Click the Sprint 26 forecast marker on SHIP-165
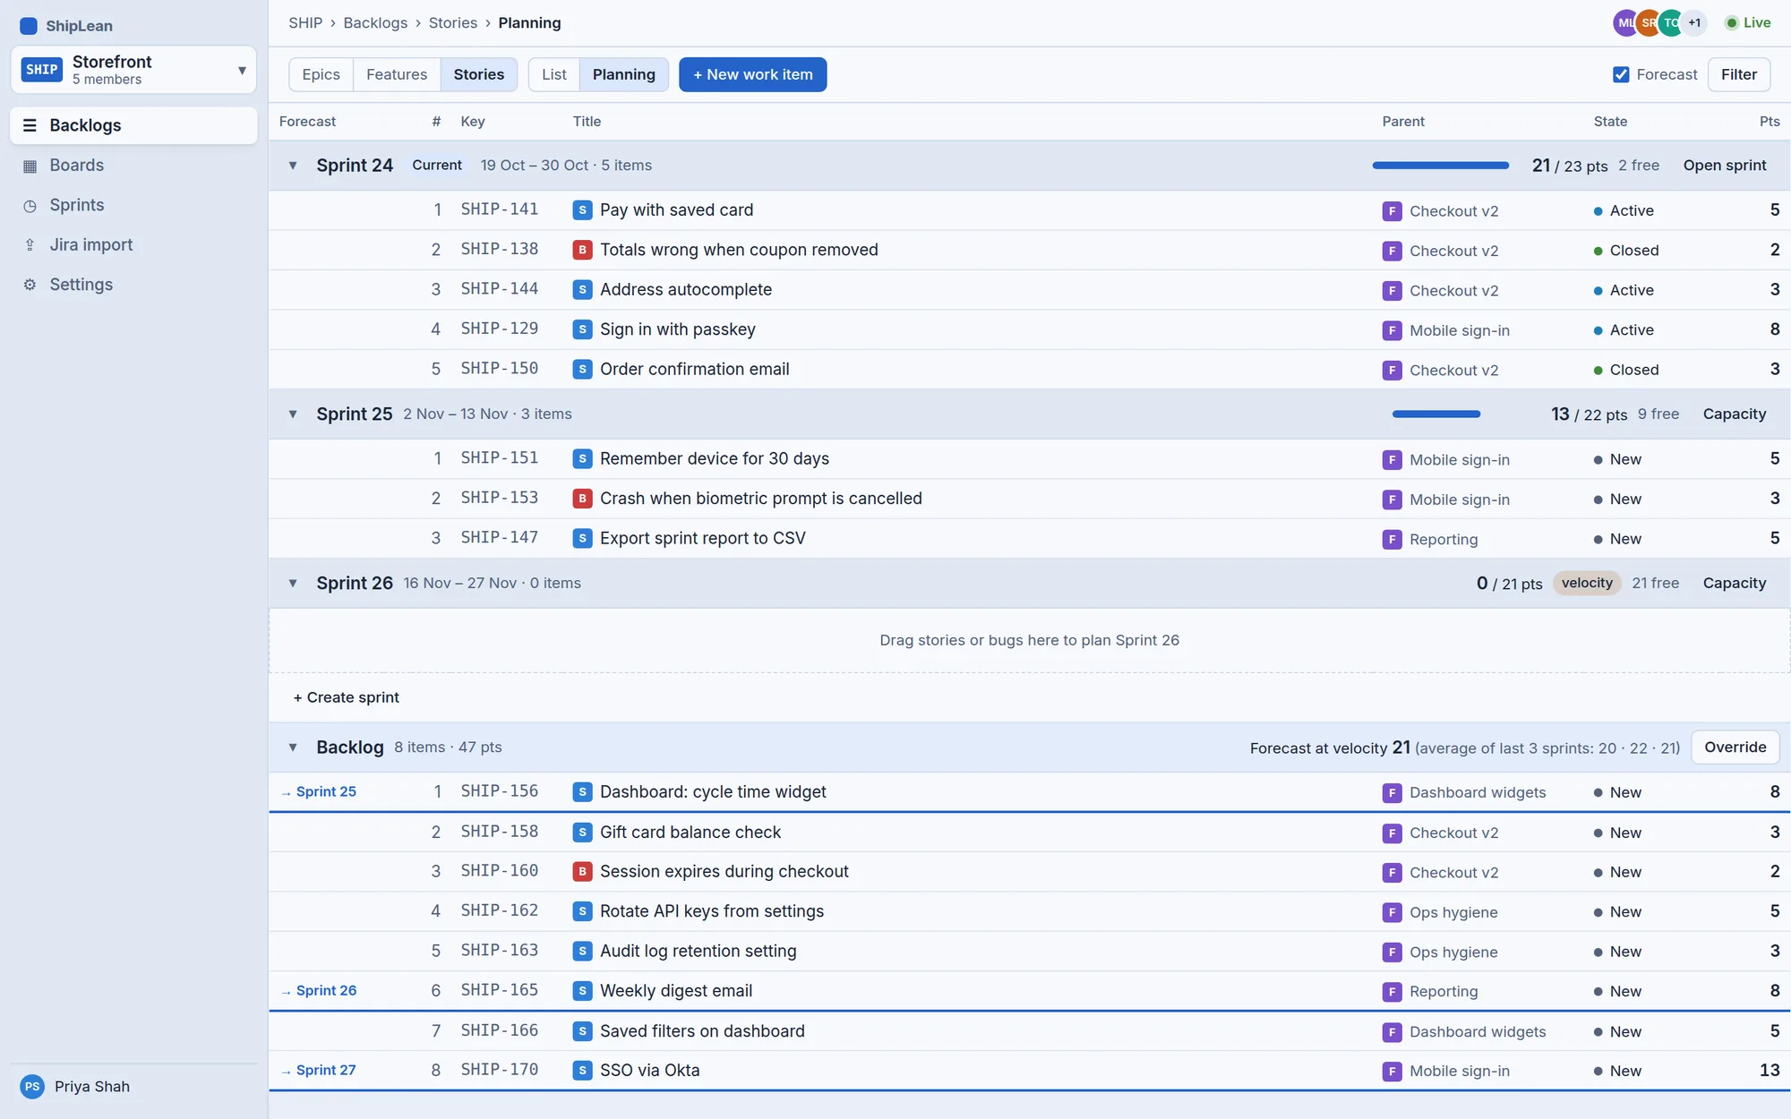1791x1119 pixels. pyautogui.click(x=319, y=991)
